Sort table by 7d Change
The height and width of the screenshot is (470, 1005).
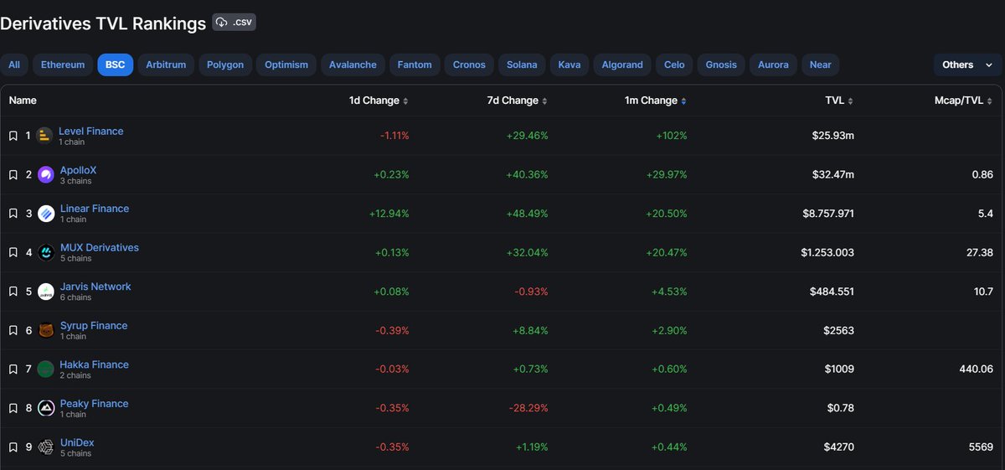pyautogui.click(x=518, y=101)
